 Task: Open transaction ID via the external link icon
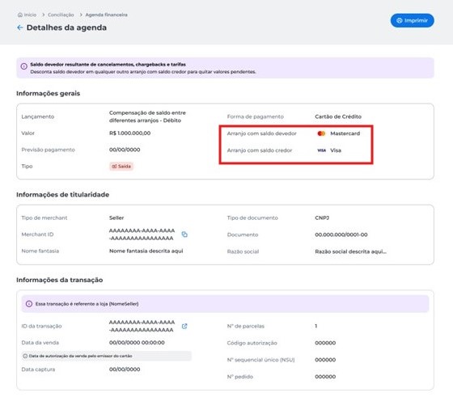[184, 326]
